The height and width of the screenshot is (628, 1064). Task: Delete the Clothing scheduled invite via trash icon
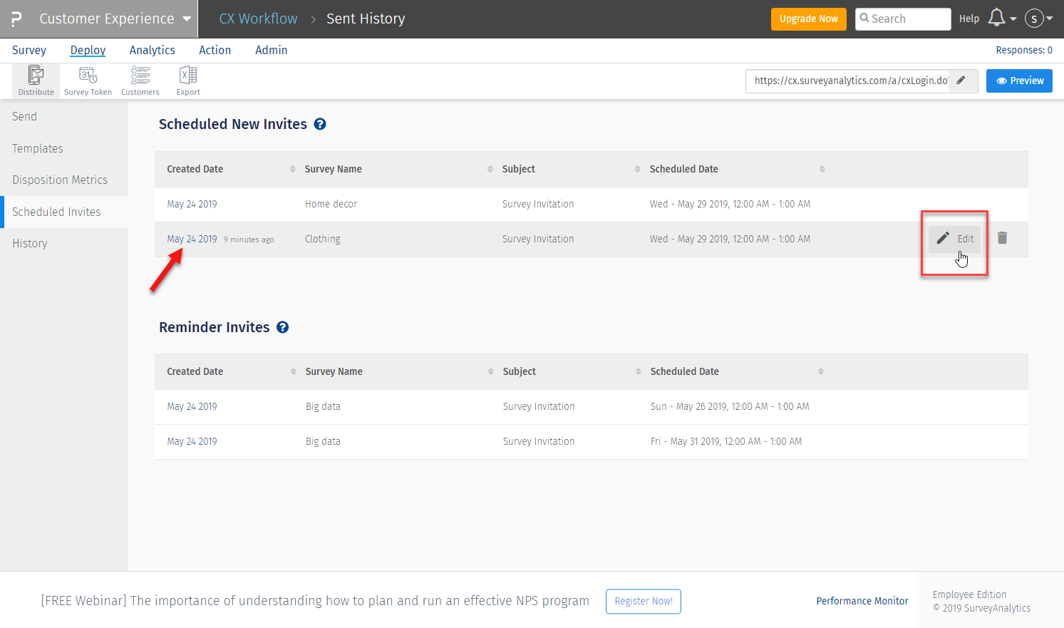(x=1002, y=238)
